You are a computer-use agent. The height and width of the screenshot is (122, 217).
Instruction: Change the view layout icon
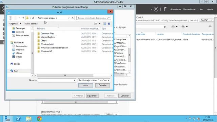pyautogui.click(x=96, y=24)
